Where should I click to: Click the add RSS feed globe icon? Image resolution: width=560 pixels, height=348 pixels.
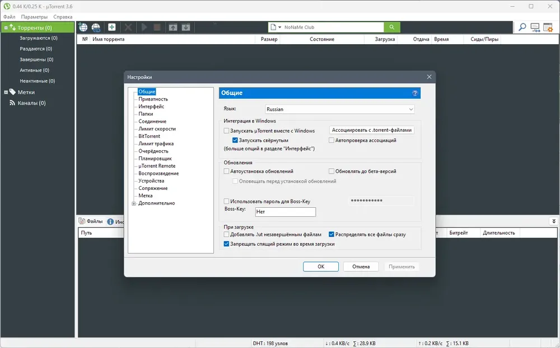click(96, 27)
